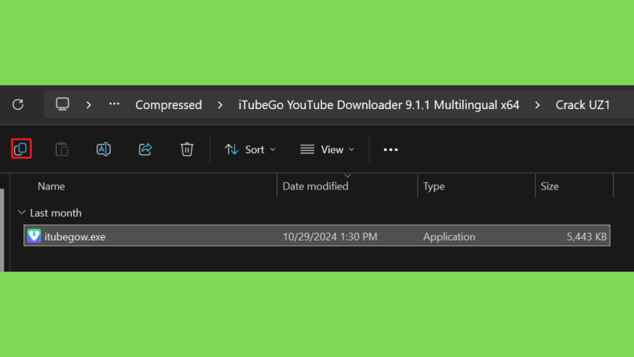Click the Last month group label
The height and width of the screenshot is (357, 634).
coord(56,213)
